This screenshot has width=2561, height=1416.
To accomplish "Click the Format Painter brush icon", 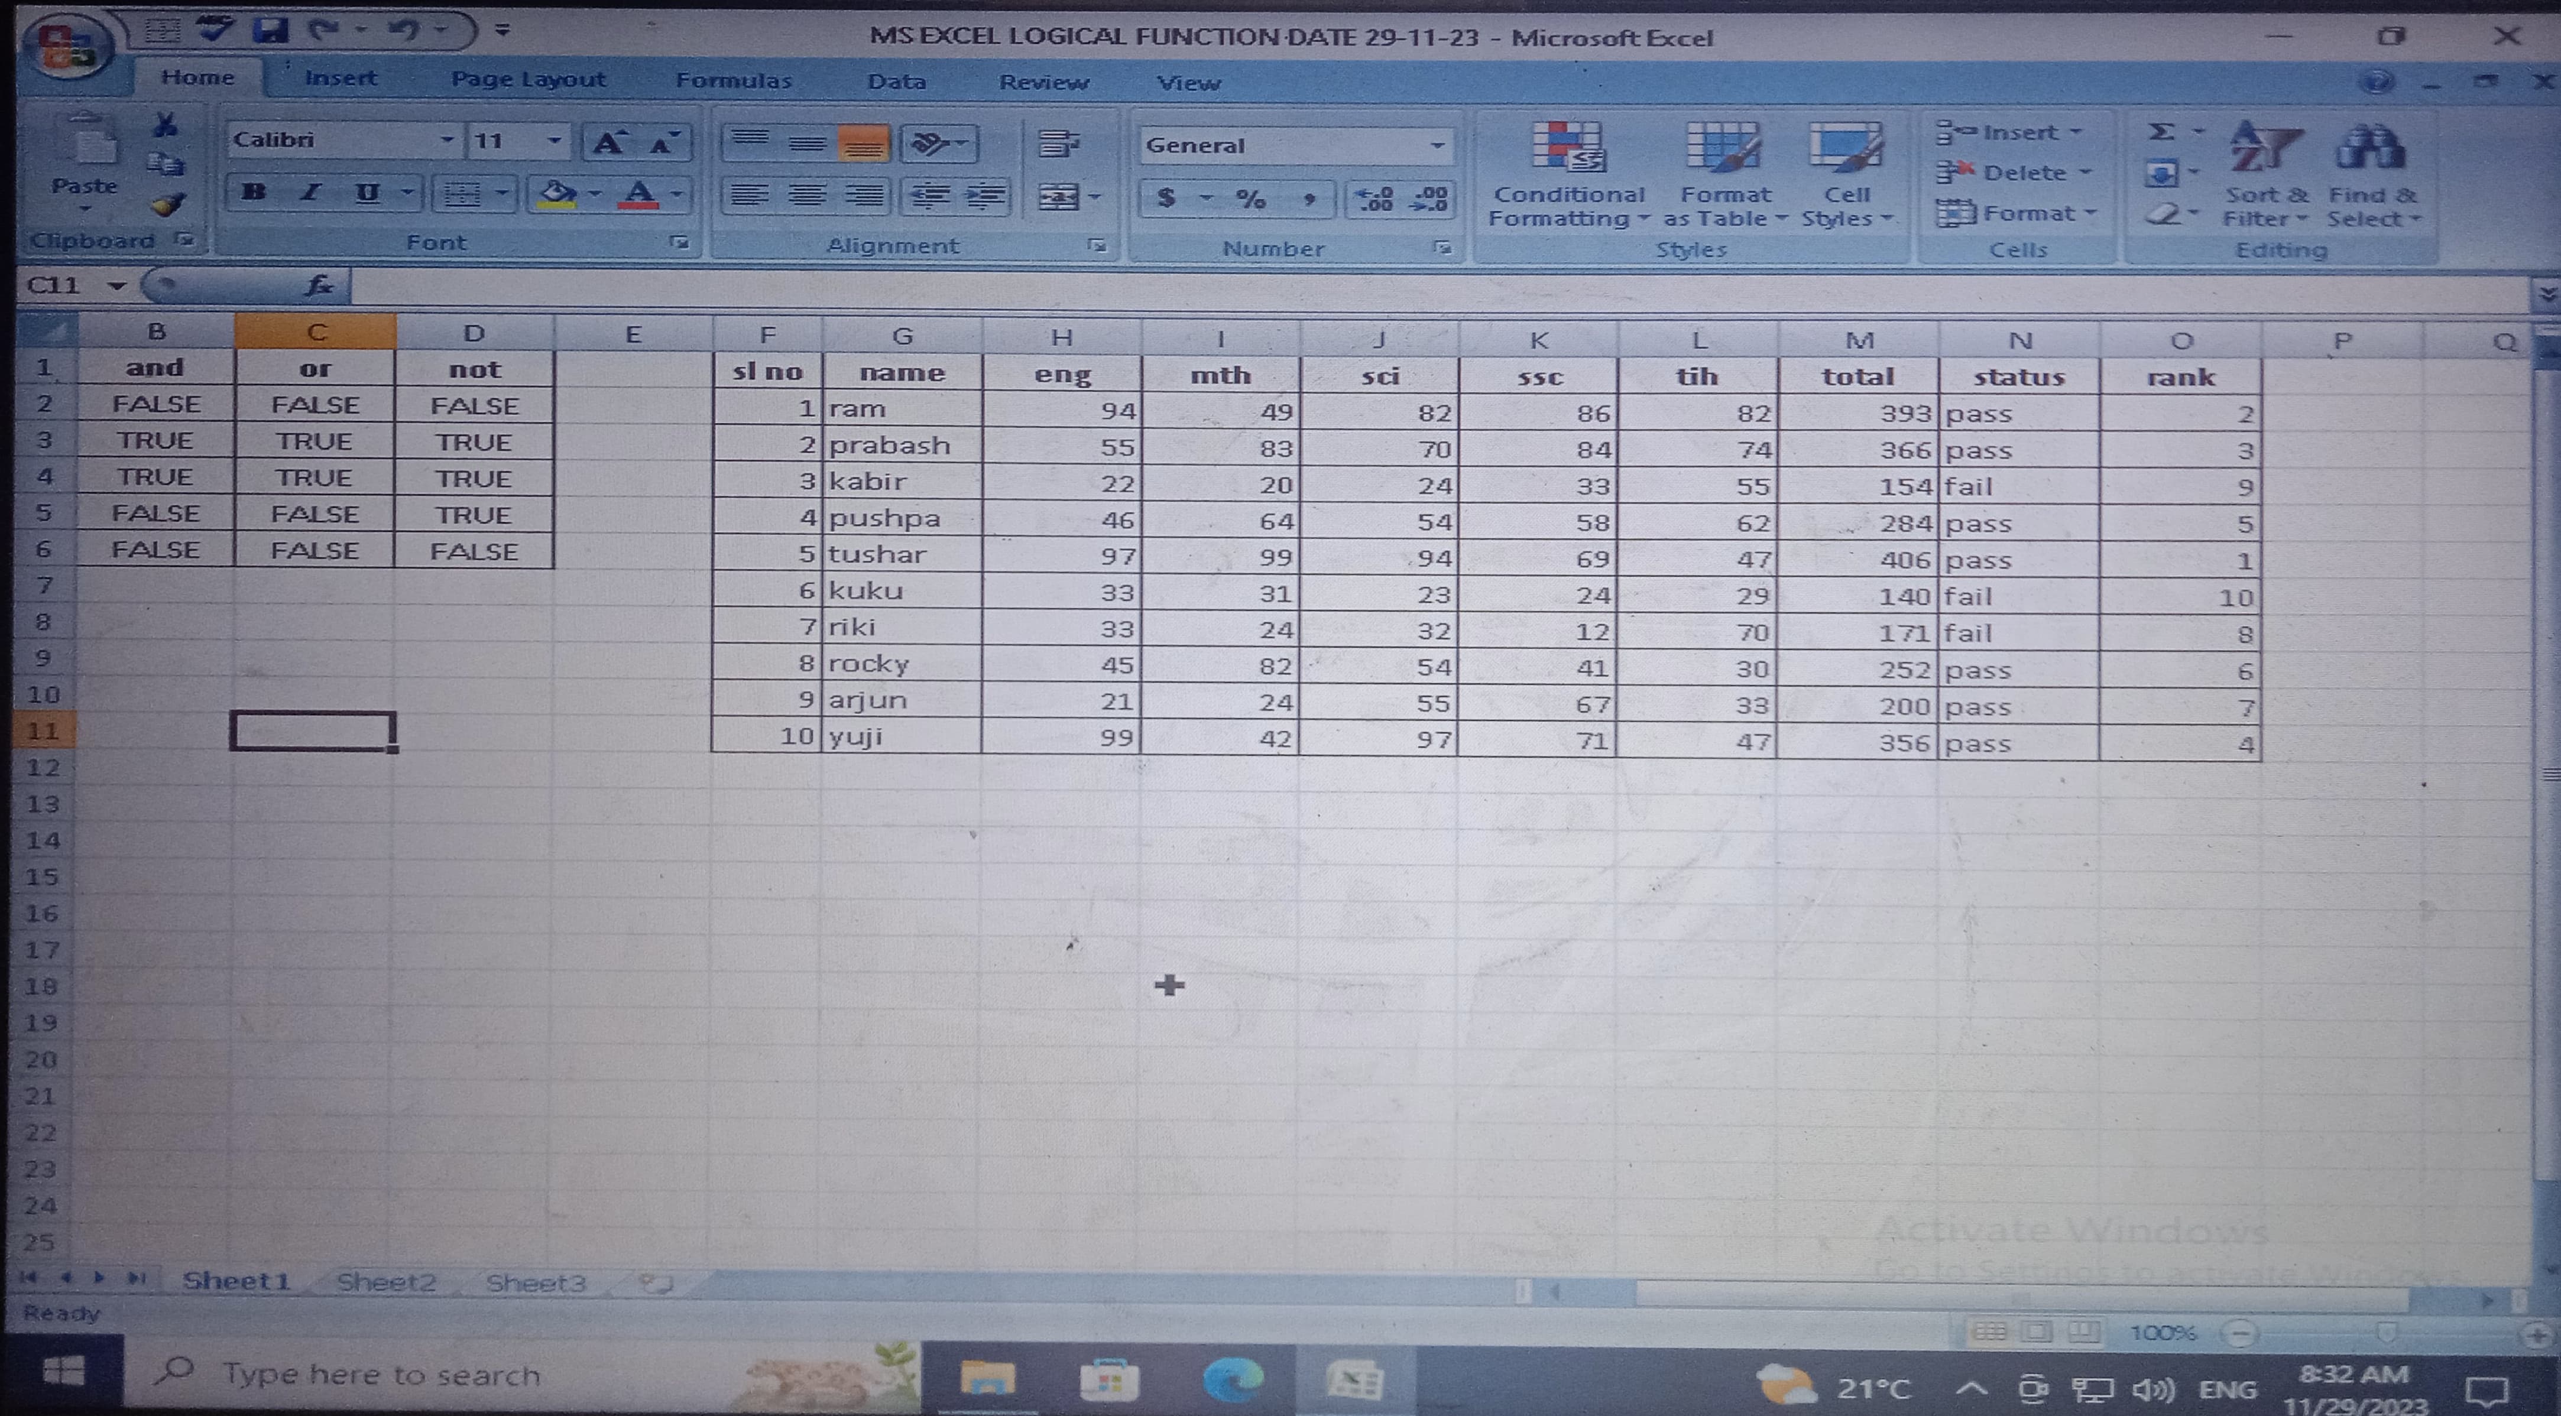I will point(168,204).
